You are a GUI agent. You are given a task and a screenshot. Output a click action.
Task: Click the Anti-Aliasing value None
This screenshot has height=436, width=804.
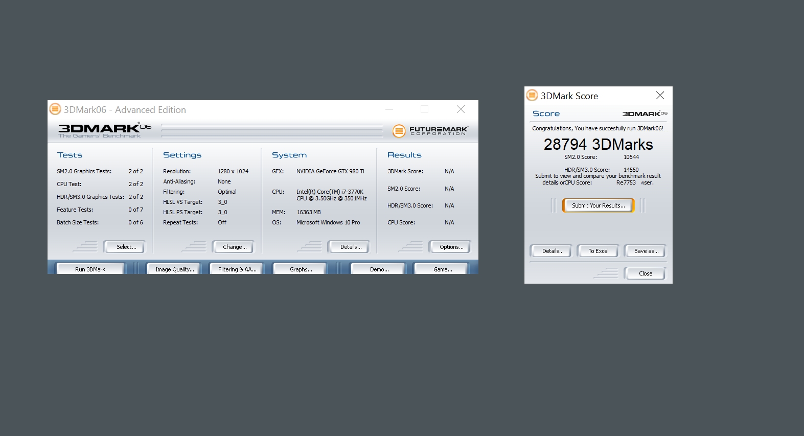point(224,181)
